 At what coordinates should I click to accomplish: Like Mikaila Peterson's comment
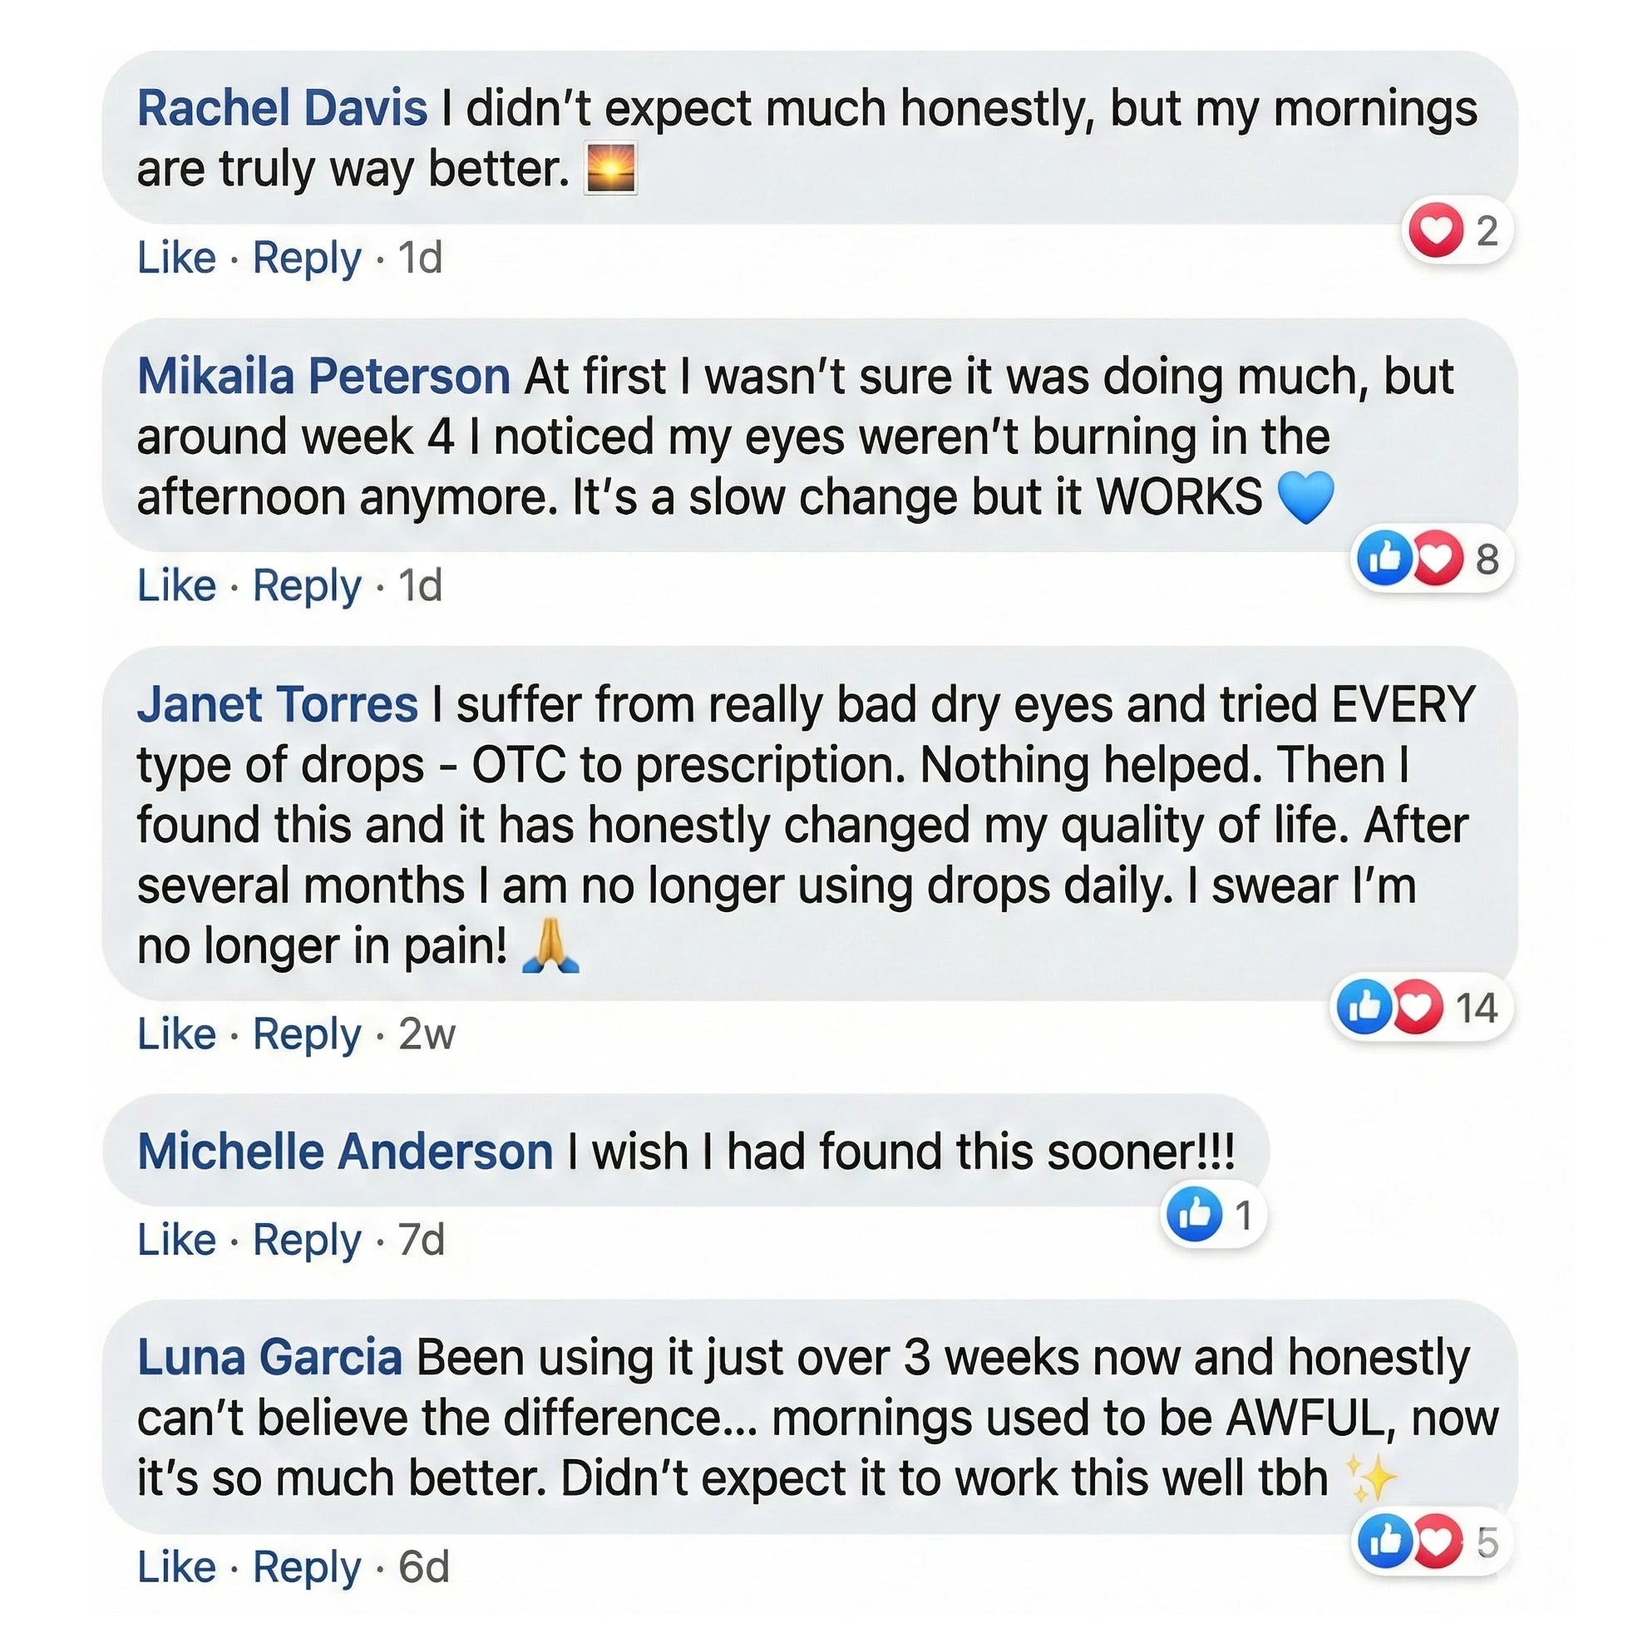click(176, 585)
